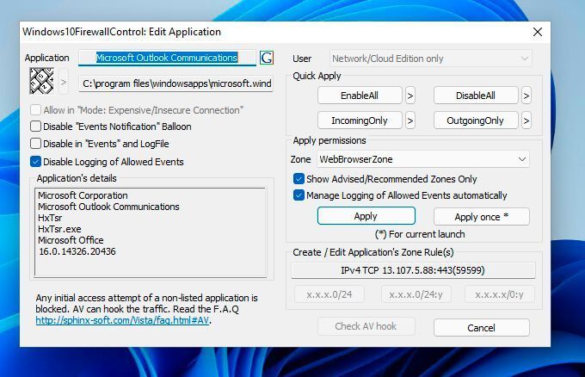
Task: Click the EnableAll button
Action: [360, 96]
